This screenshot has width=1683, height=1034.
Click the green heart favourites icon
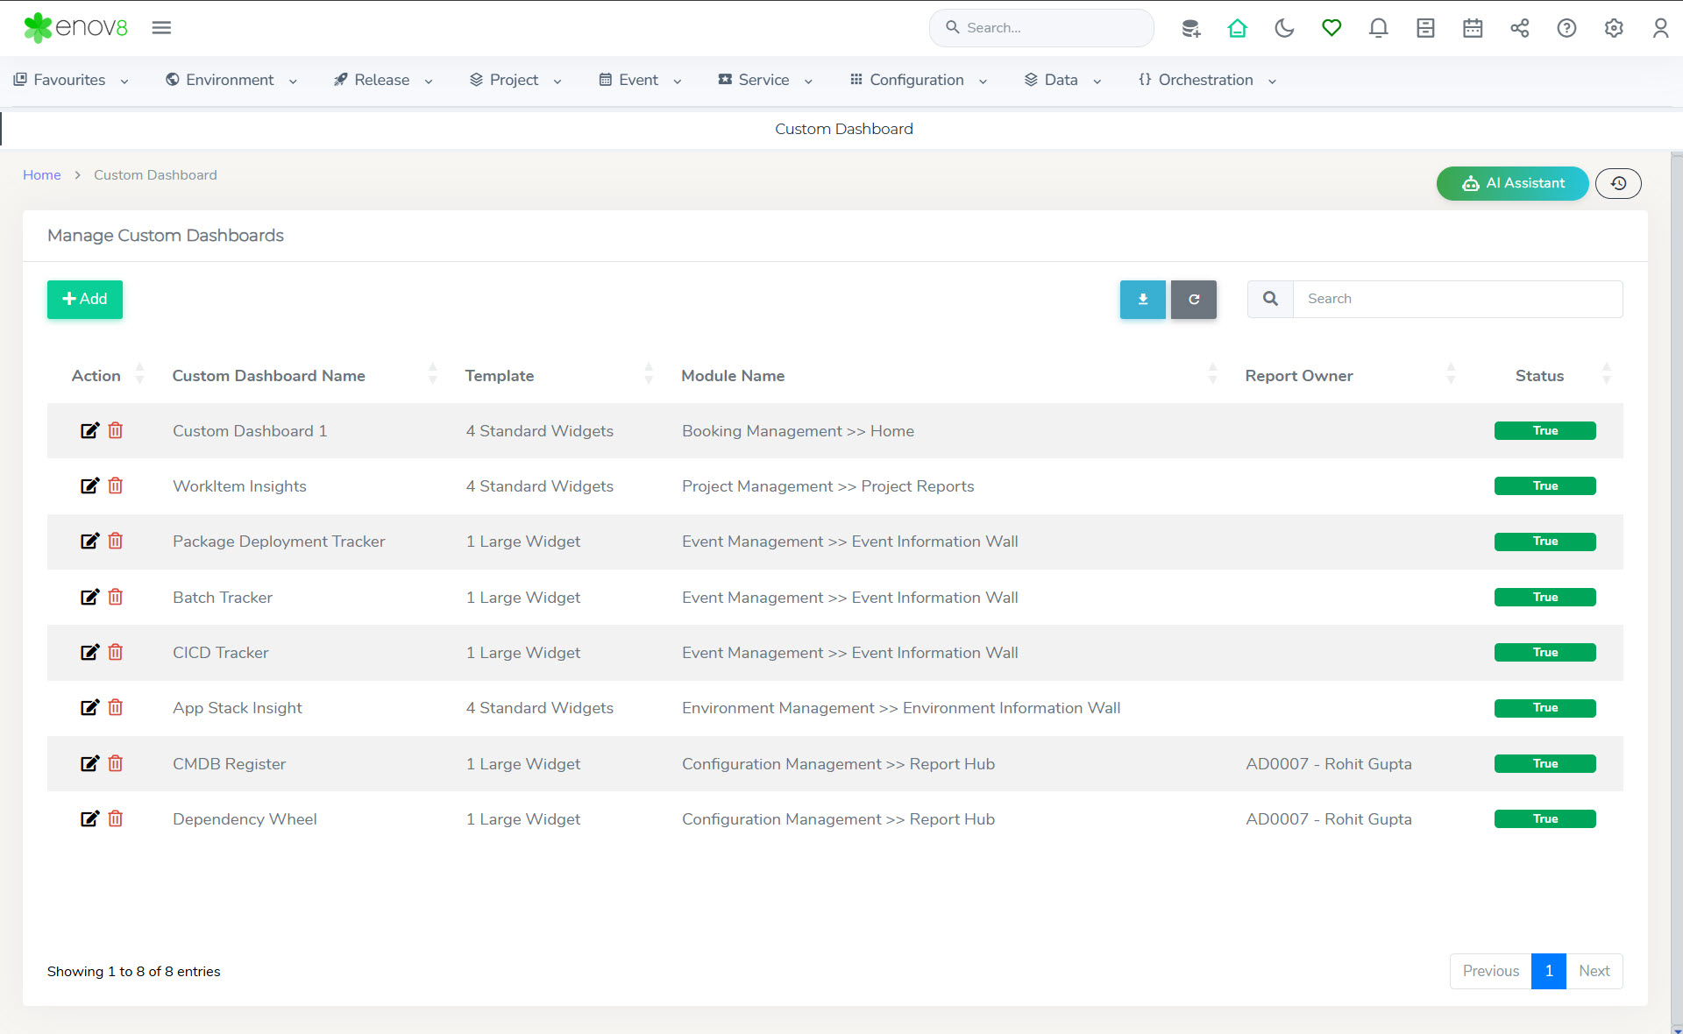[x=1331, y=28]
